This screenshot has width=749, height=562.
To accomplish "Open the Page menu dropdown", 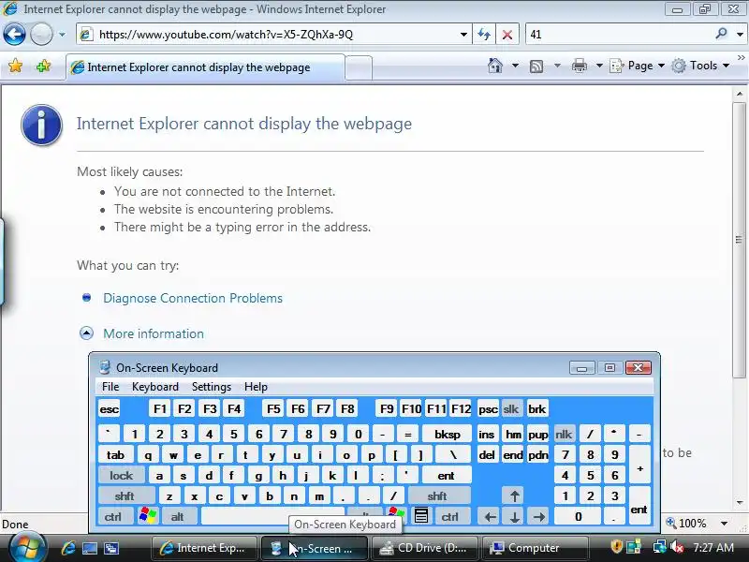I will (638, 66).
